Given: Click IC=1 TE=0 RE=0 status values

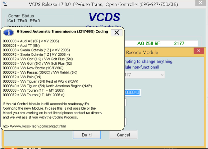Looking at the screenshot, I should coord(23,21).
